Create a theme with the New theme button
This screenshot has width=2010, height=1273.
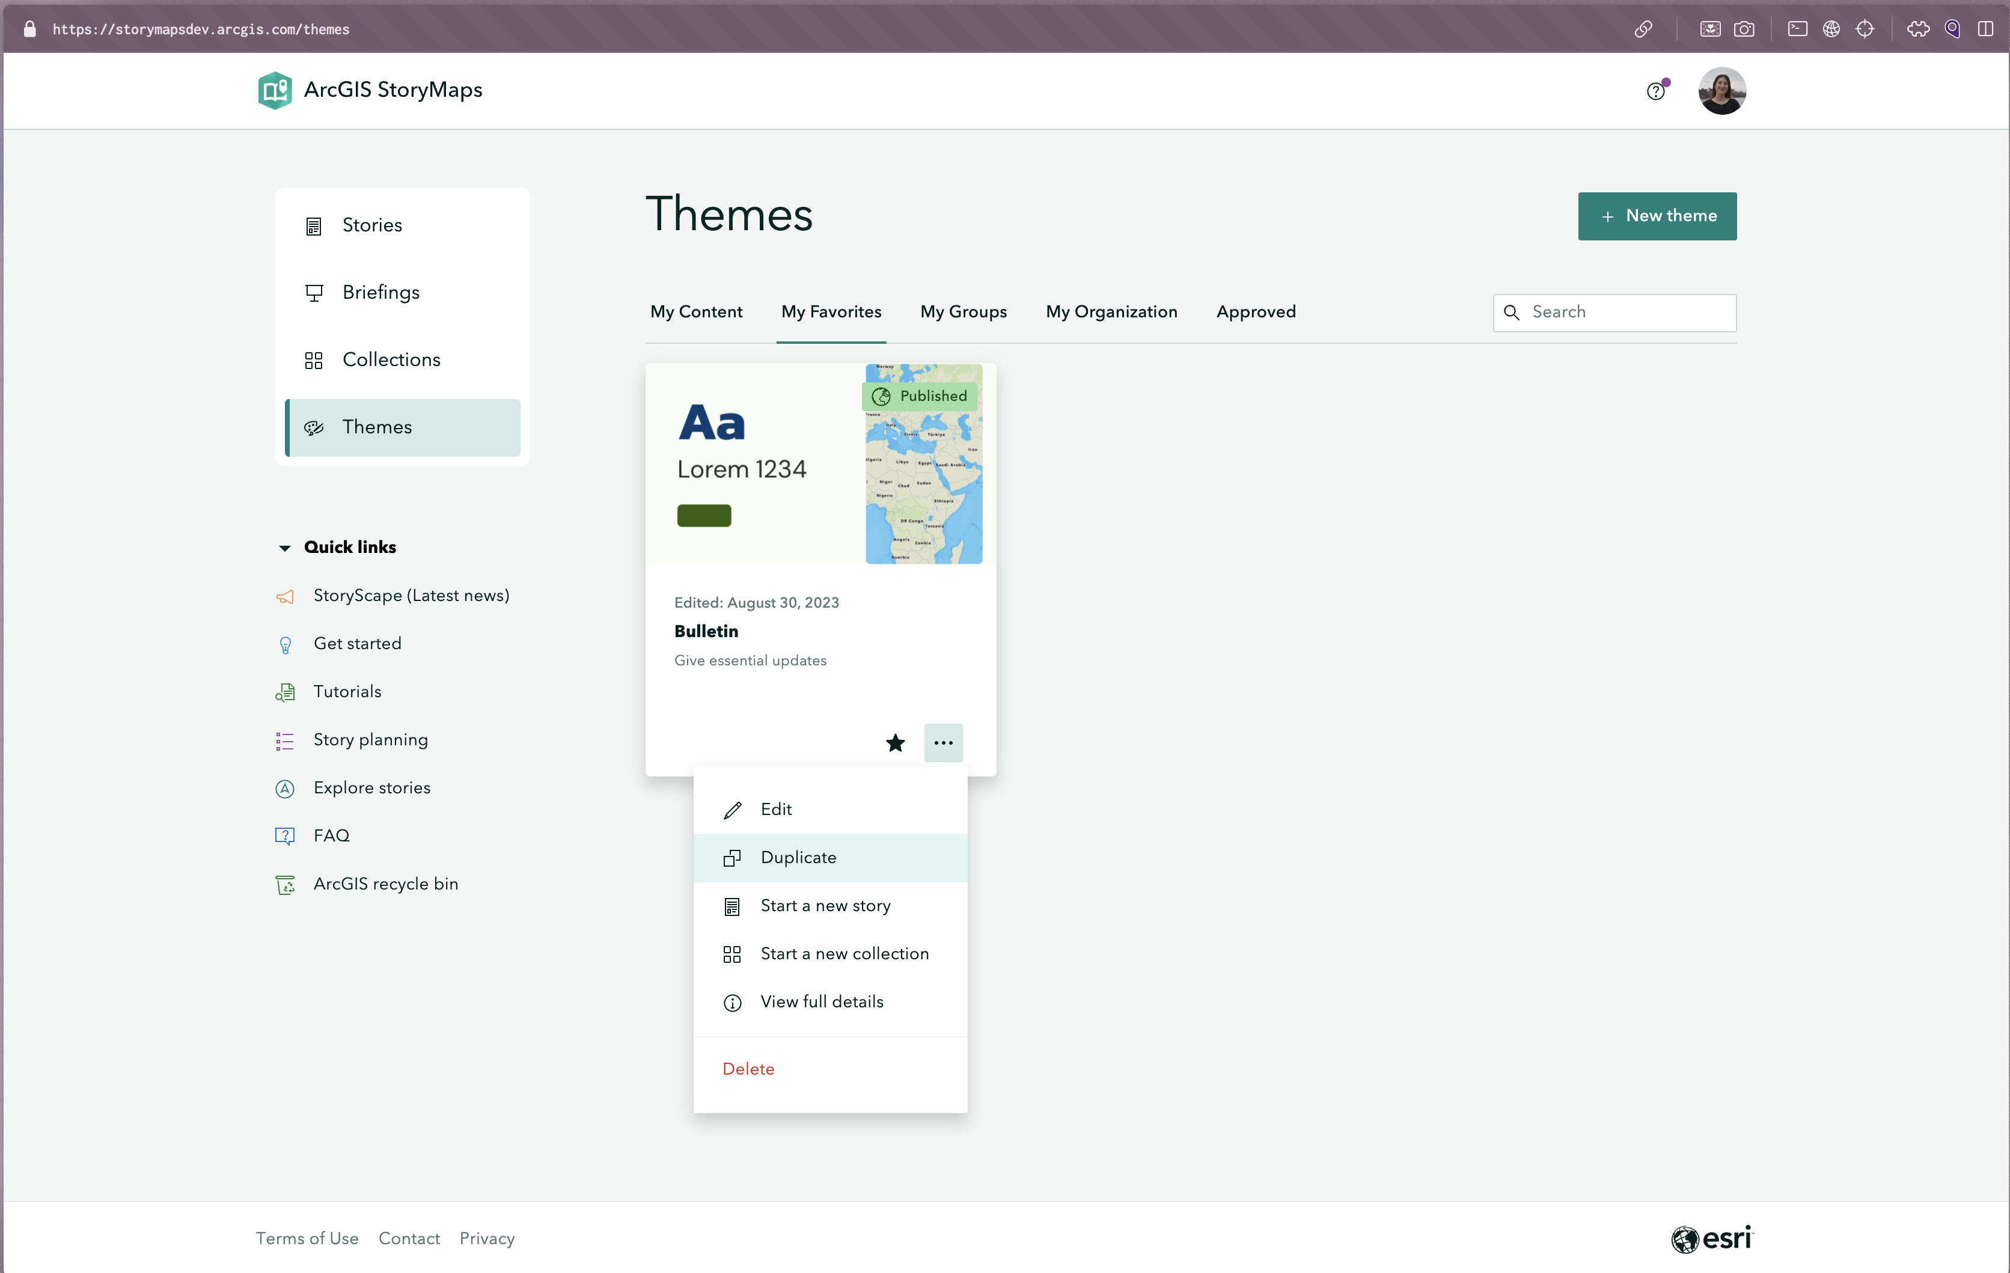click(x=1657, y=215)
